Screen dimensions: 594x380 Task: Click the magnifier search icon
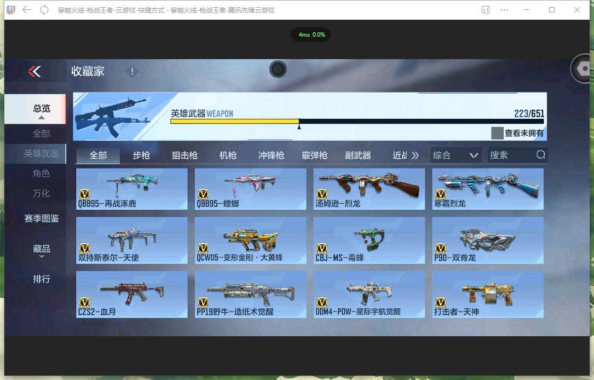pyautogui.click(x=540, y=154)
